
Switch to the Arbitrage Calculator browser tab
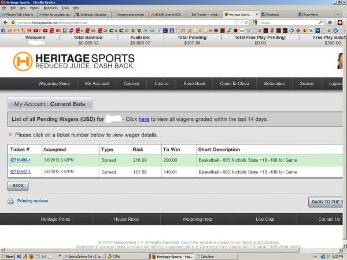click(91, 14)
